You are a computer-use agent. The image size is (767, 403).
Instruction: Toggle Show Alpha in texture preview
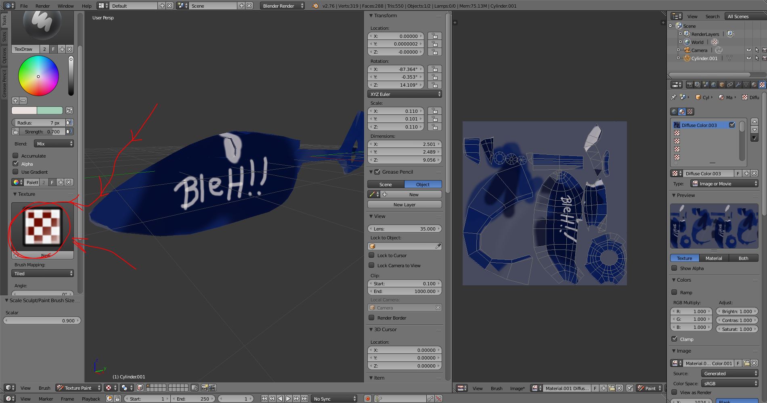[x=674, y=268]
